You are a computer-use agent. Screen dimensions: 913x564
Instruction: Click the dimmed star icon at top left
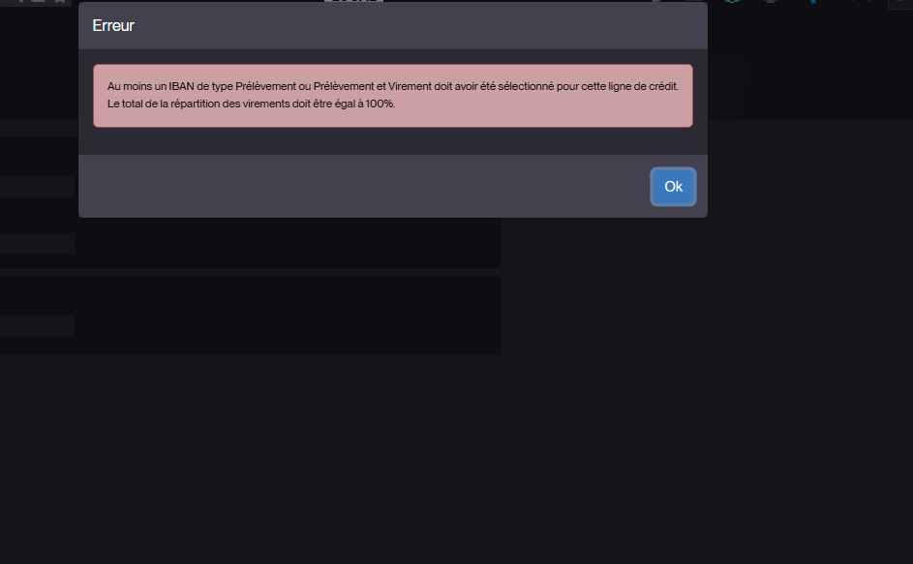(x=60, y=2)
